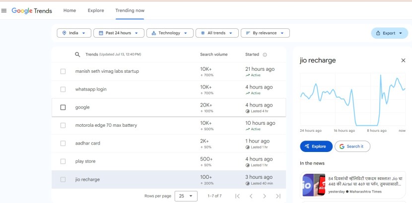Image resolution: width=412 pixels, height=203 pixels.
Task: Open the whatsapp login trend row
Action: 169,89
